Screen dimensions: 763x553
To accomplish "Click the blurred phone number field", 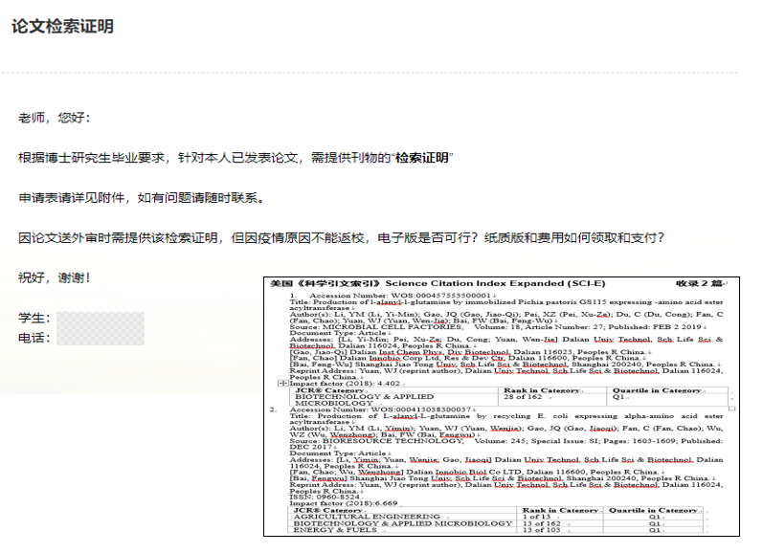I will (x=100, y=338).
